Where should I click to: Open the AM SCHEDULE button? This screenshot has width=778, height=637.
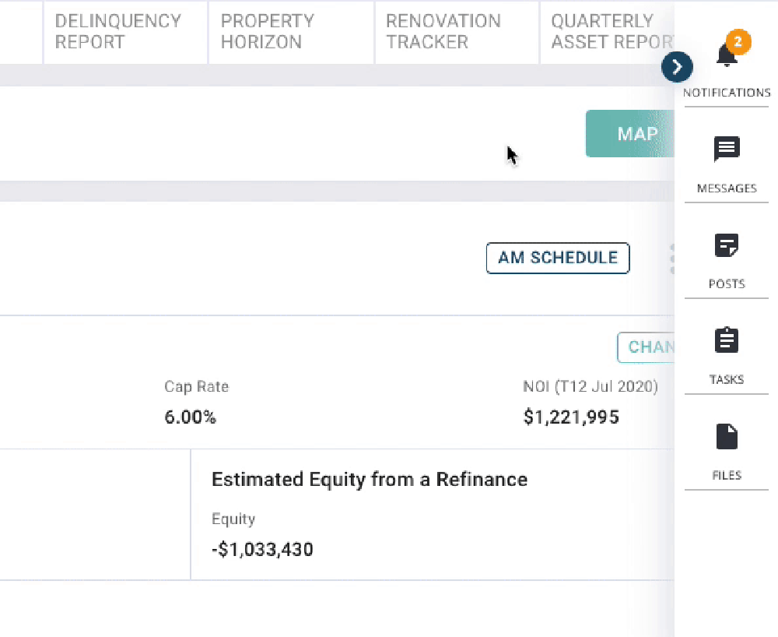pyautogui.click(x=558, y=259)
